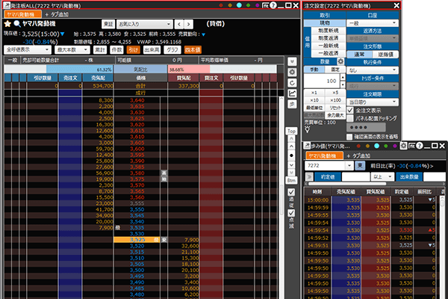Viewport: 448px width, 299px height.
Task: Select 通常 order type
Action: pos(359,55)
